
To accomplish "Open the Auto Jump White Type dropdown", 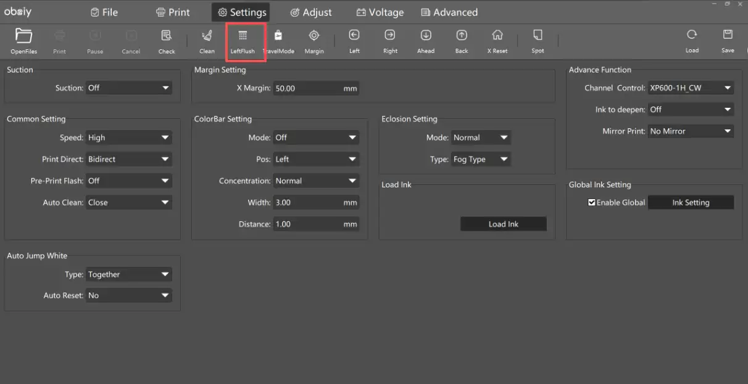I will click(129, 274).
